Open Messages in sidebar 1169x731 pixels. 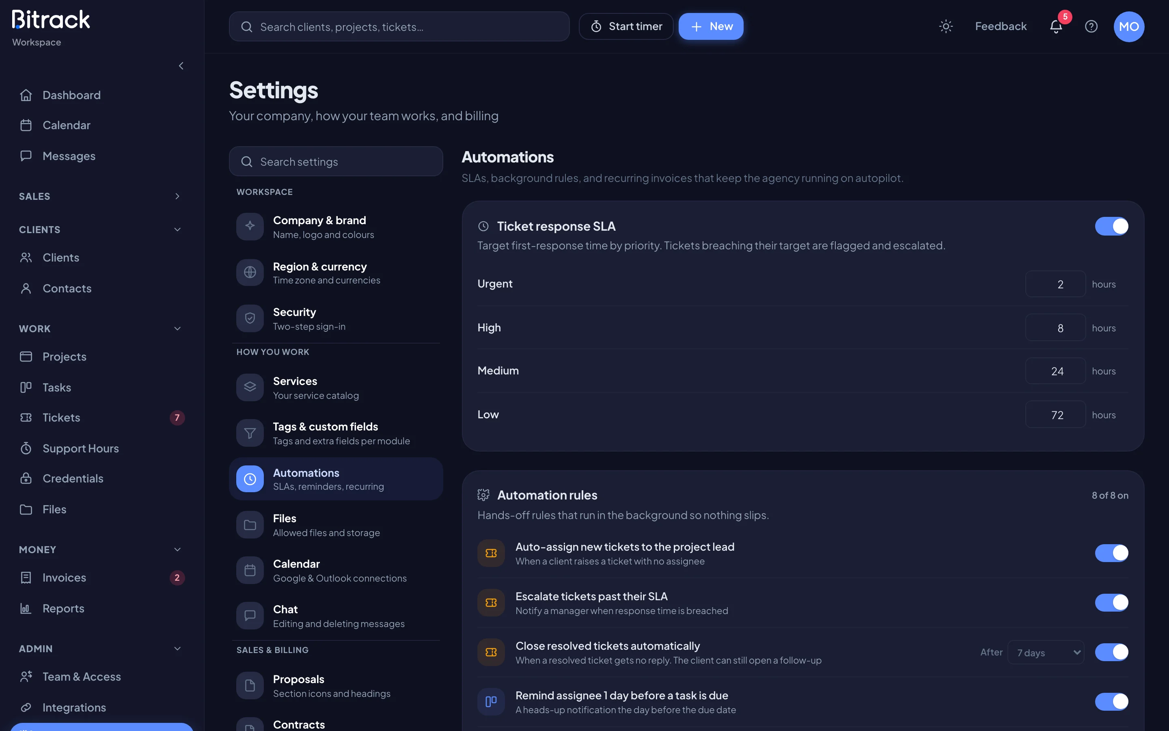(x=101, y=156)
